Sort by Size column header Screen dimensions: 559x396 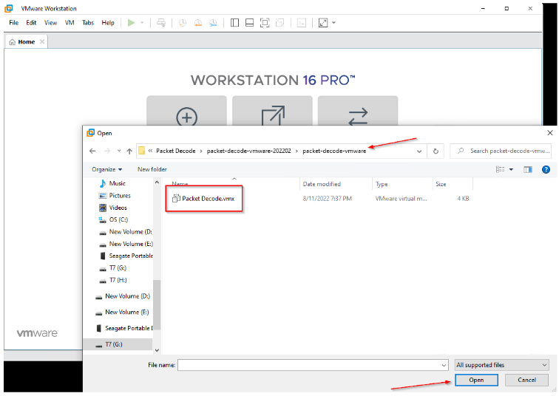[441, 184]
